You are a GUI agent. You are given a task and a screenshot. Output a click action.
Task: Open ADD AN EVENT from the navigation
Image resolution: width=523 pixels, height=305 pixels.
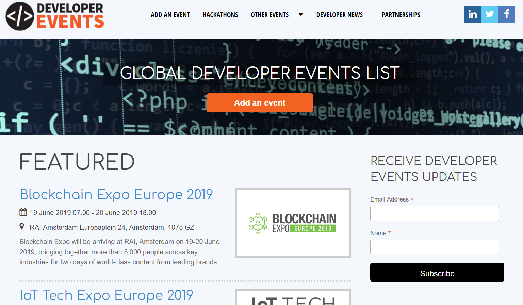click(x=170, y=15)
